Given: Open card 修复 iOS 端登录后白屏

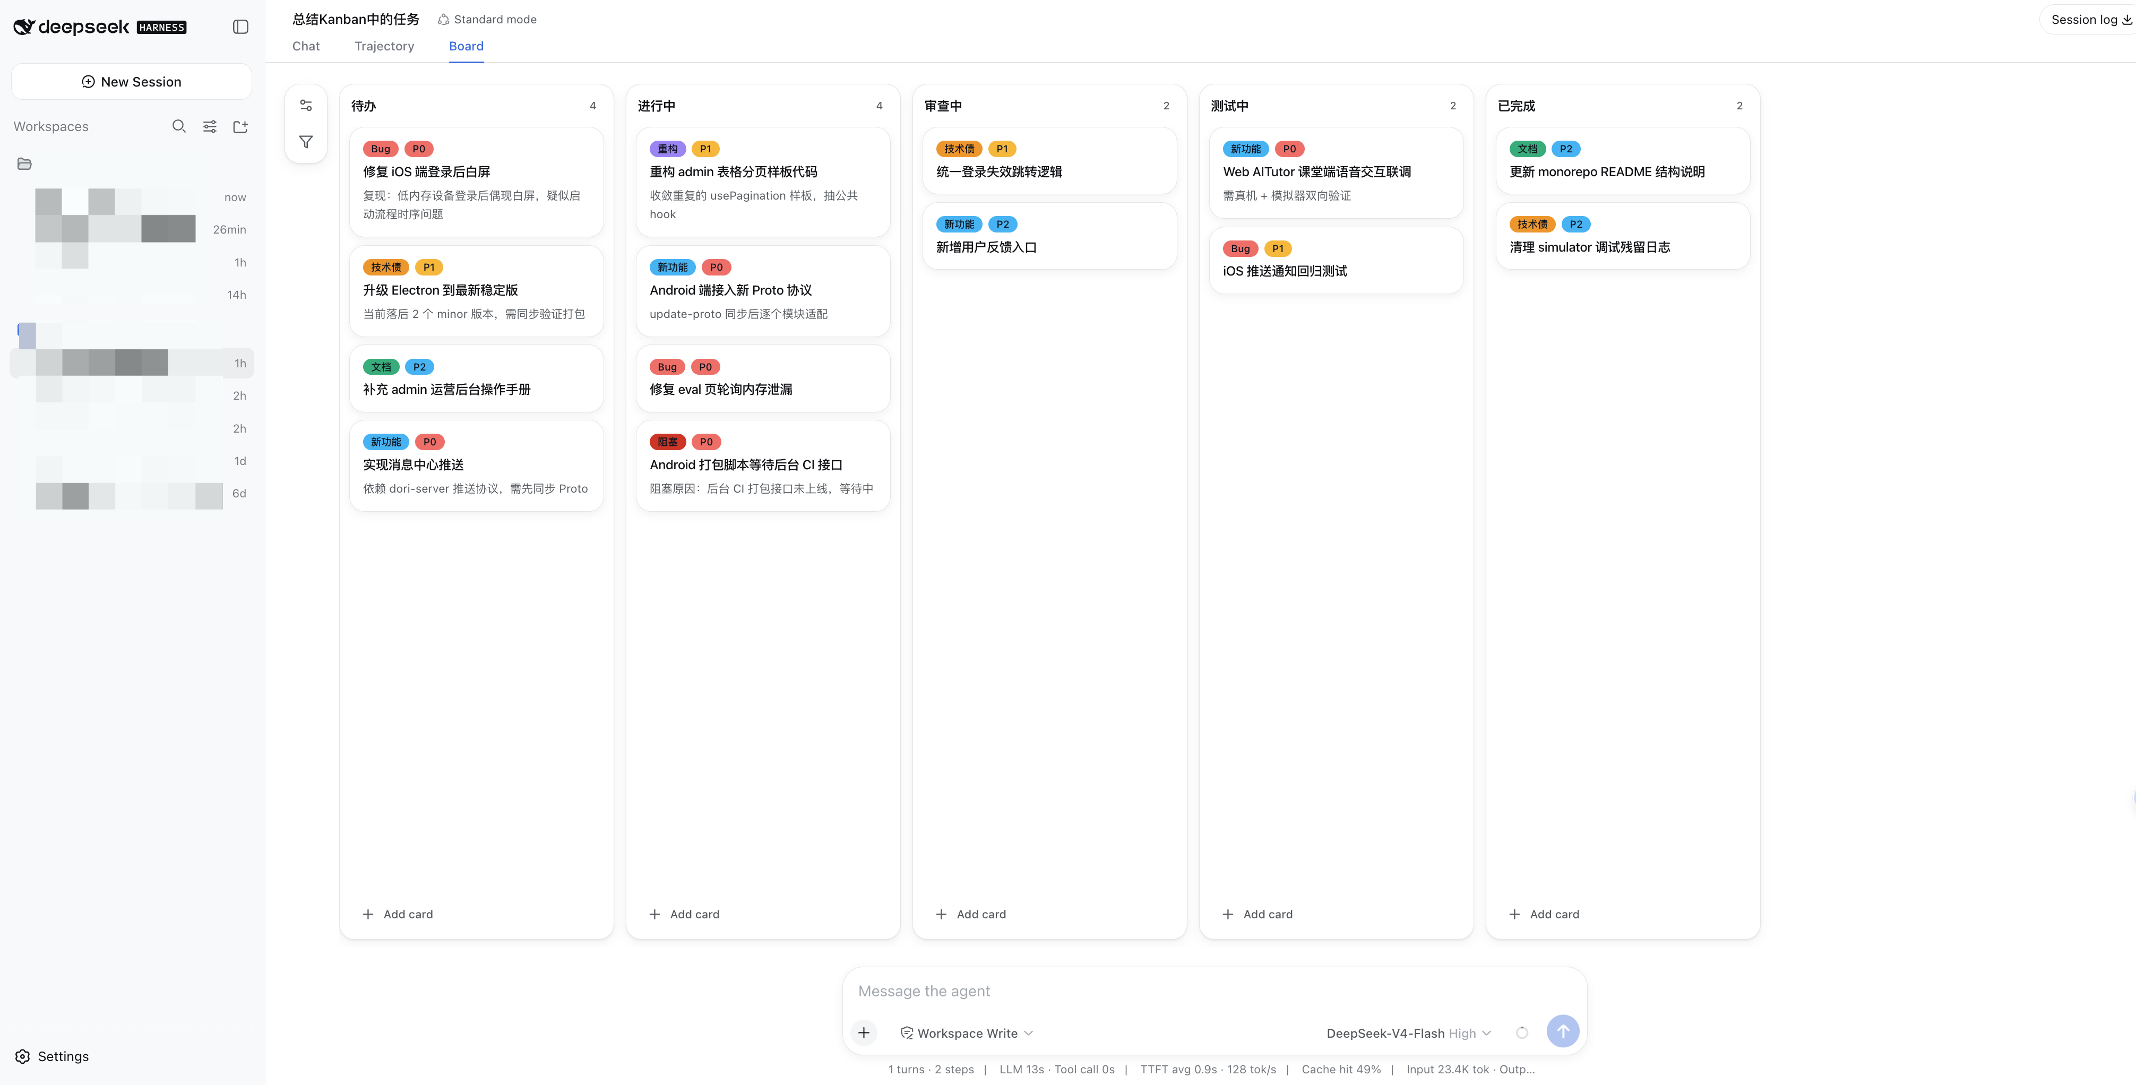Looking at the screenshot, I should (x=477, y=182).
